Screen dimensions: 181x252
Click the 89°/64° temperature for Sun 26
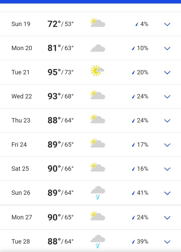coord(61,193)
